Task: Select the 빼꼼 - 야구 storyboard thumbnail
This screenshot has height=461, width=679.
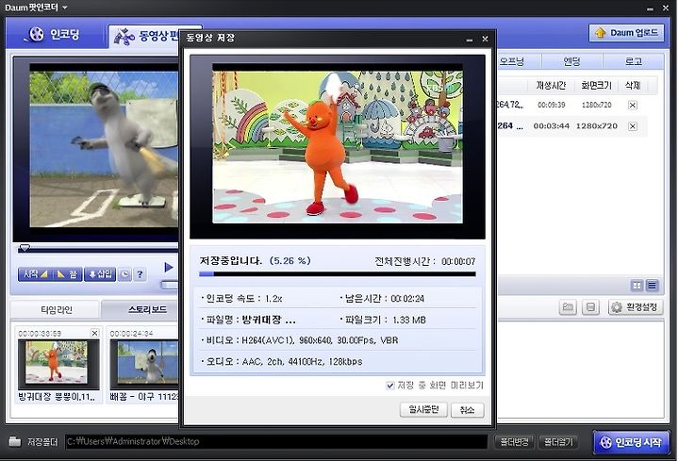Action: coord(144,364)
